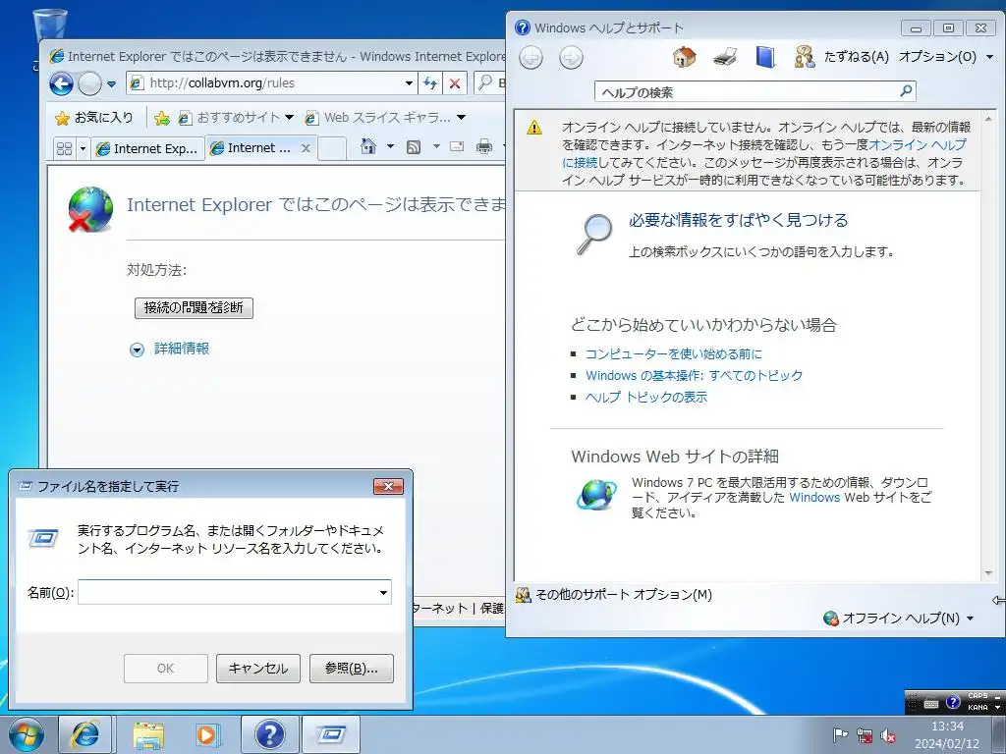The height and width of the screenshot is (754, 1006).
Task: Open おすすめサイト suggested sites dropdown
Action: click(x=237, y=118)
